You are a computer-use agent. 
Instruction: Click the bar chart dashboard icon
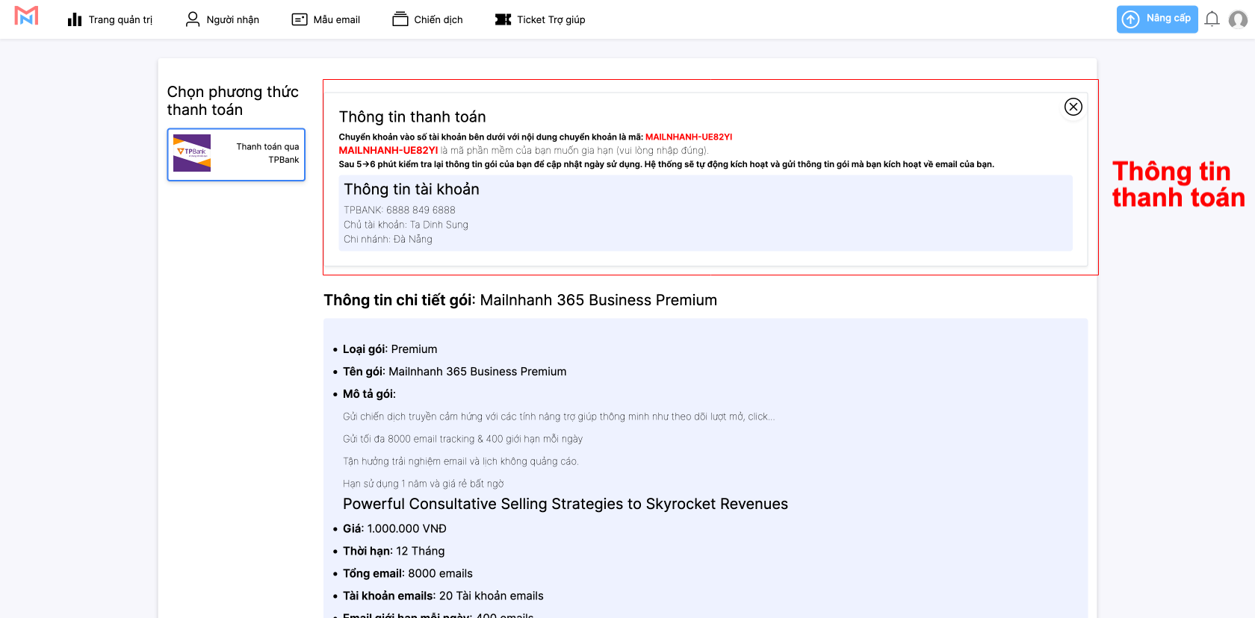coord(74,19)
